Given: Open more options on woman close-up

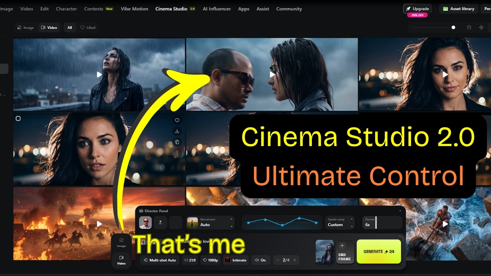Looking at the screenshot, I should (177, 153).
